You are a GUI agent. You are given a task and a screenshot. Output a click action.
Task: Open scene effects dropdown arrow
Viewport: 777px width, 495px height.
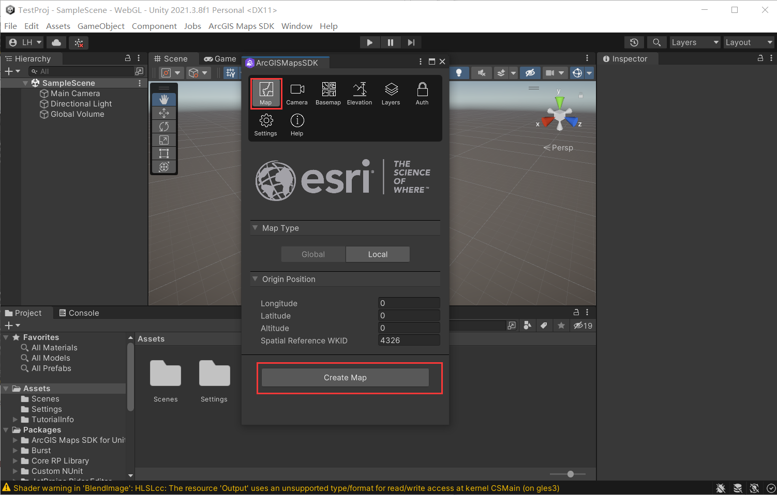pyautogui.click(x=513, y=73)
